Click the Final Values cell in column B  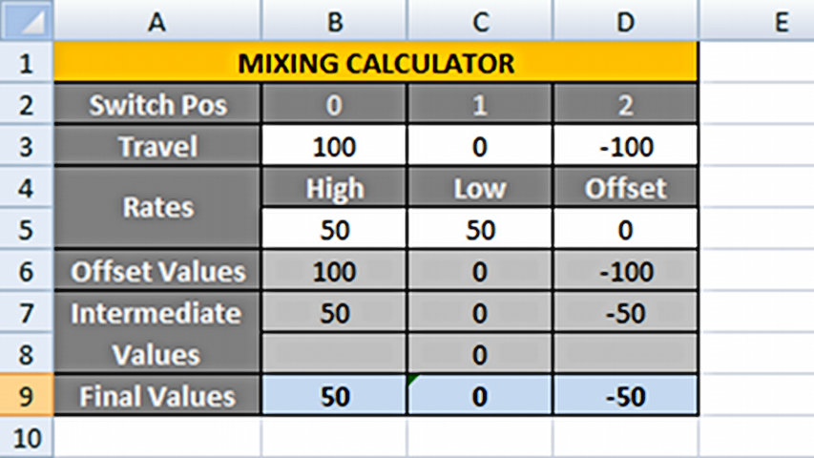334,396
